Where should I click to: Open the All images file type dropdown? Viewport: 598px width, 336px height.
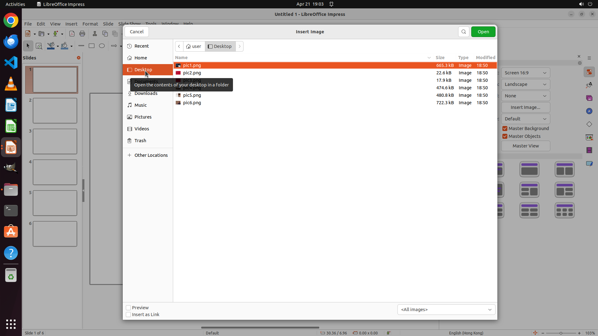pyautogui.click(x=446, y=310)
